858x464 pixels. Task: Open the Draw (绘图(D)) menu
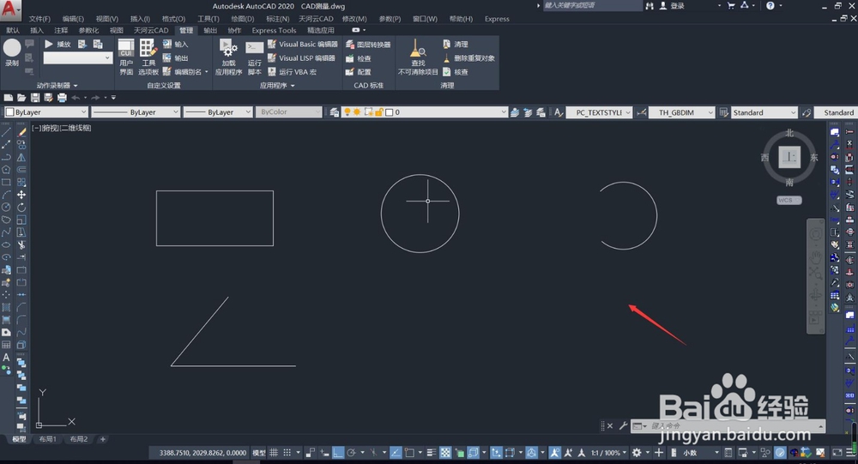tap(243, 19)
